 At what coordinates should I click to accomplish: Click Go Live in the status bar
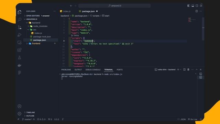point(192,119)
